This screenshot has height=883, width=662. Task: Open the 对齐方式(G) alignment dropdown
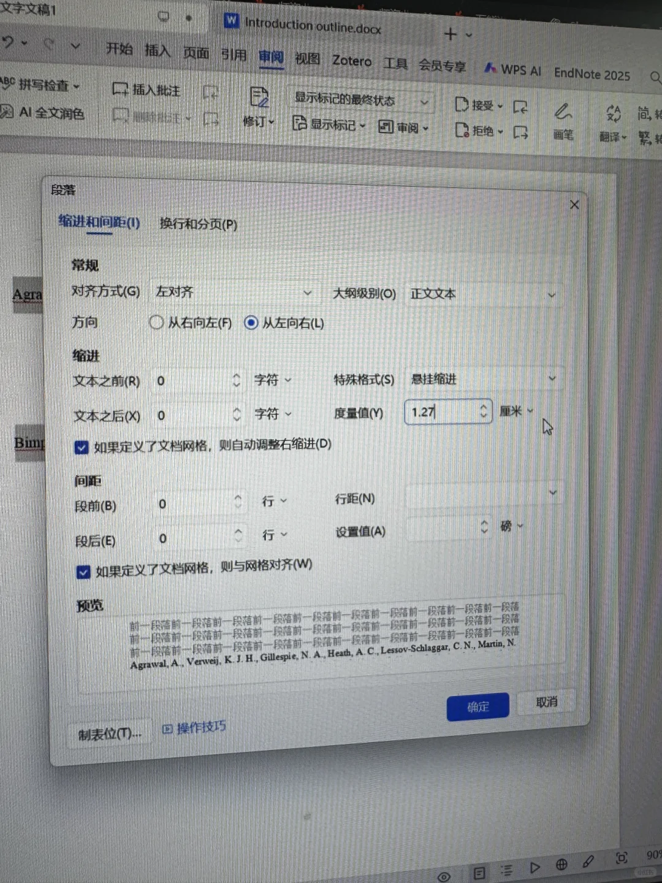307,292
